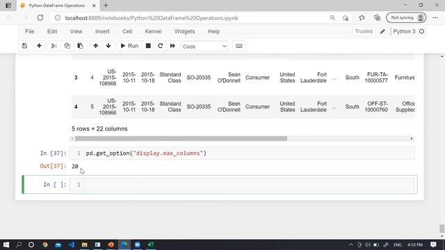Click OFF-ST-10000760 product ID cell
The width and height of the screenshot is (445, 250).
[376, 106]
